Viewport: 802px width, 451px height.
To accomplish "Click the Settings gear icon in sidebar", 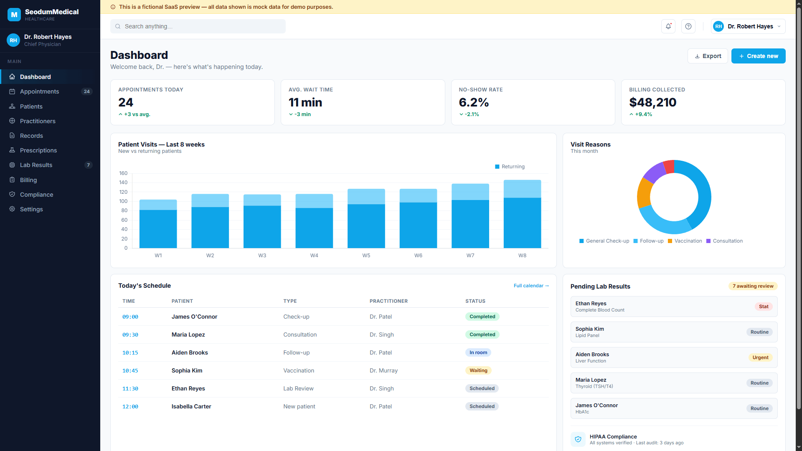I will [x=12, y=209].
